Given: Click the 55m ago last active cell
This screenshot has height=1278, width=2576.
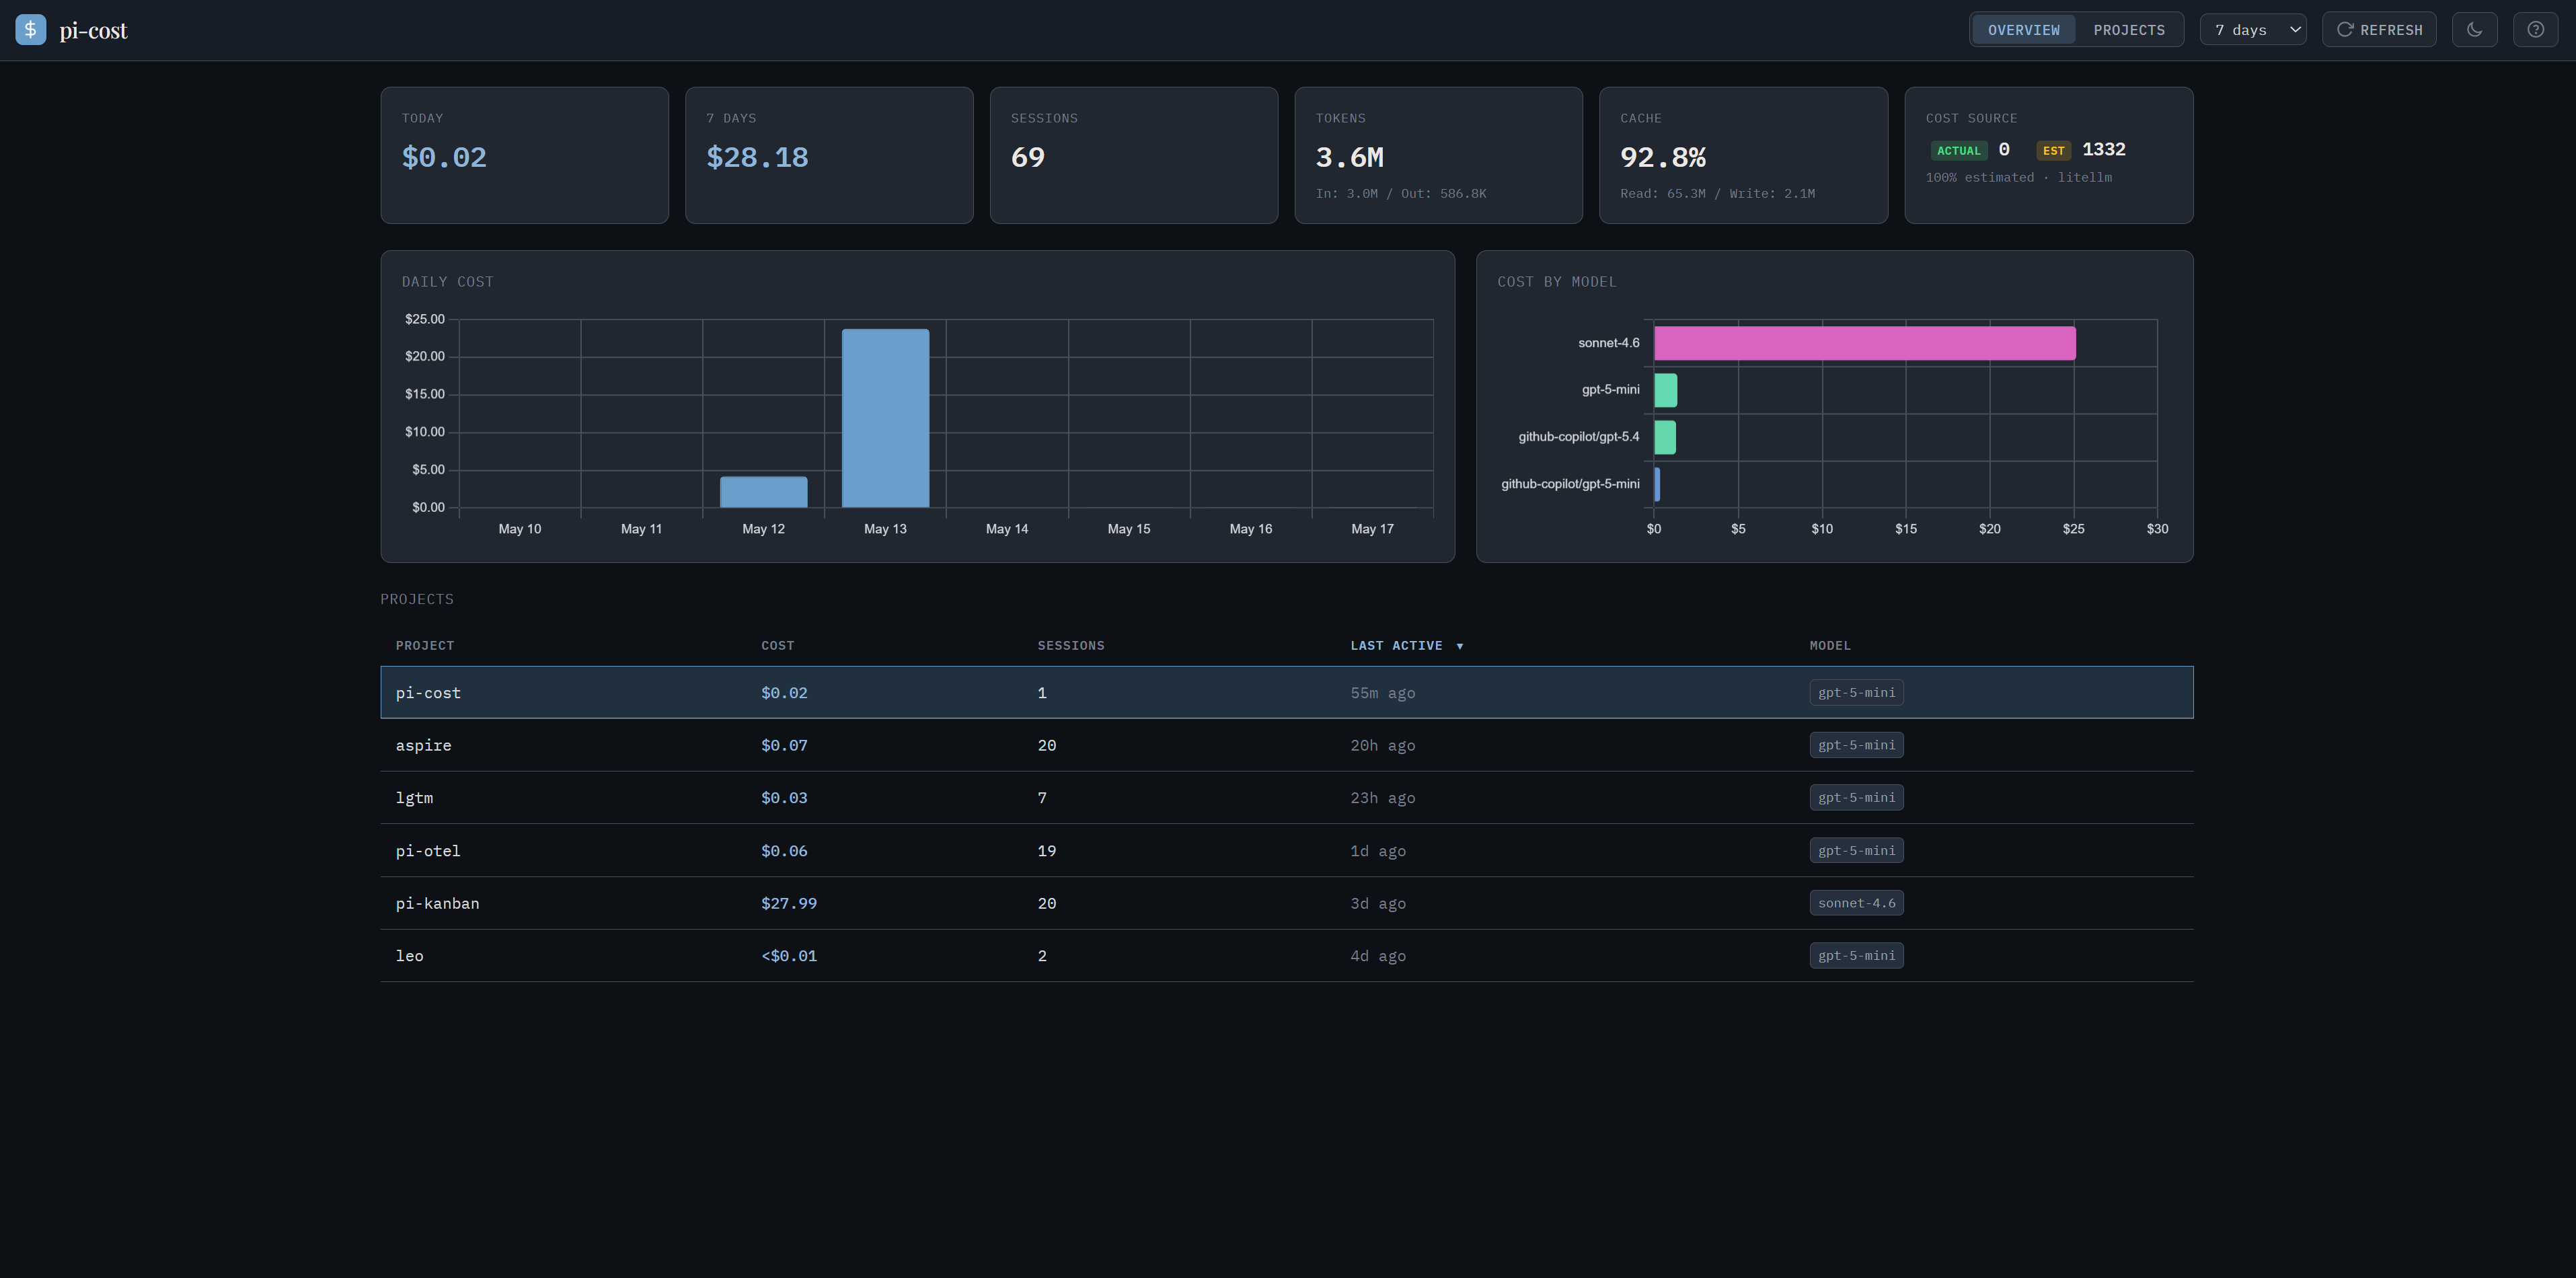Looking at the screenshot, I should point(1382,693).
